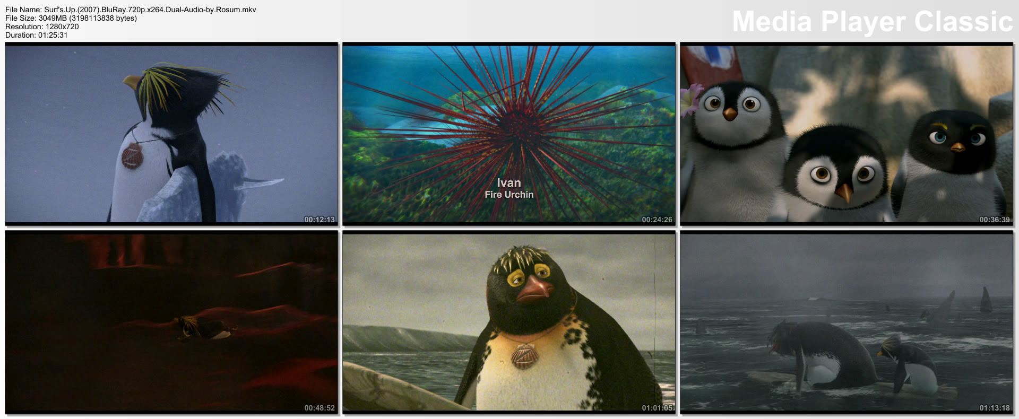Click the 00:12:13 timestamp label
This screenshot has width=1019, height=419.
coord(319,220)
